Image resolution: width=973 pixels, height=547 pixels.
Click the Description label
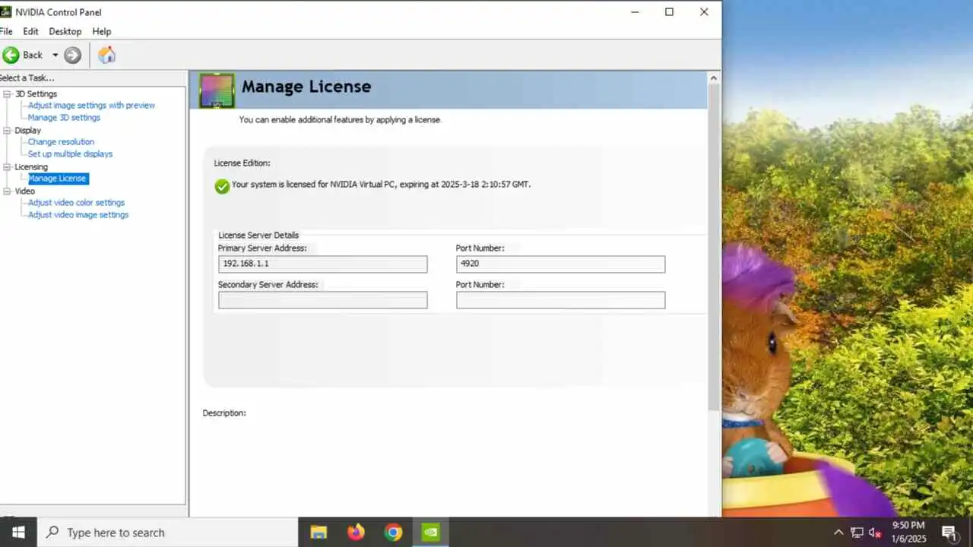click(224, 413)
